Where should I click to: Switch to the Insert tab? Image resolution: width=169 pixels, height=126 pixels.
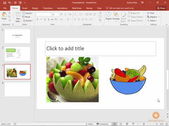click(x=25, y=8)
